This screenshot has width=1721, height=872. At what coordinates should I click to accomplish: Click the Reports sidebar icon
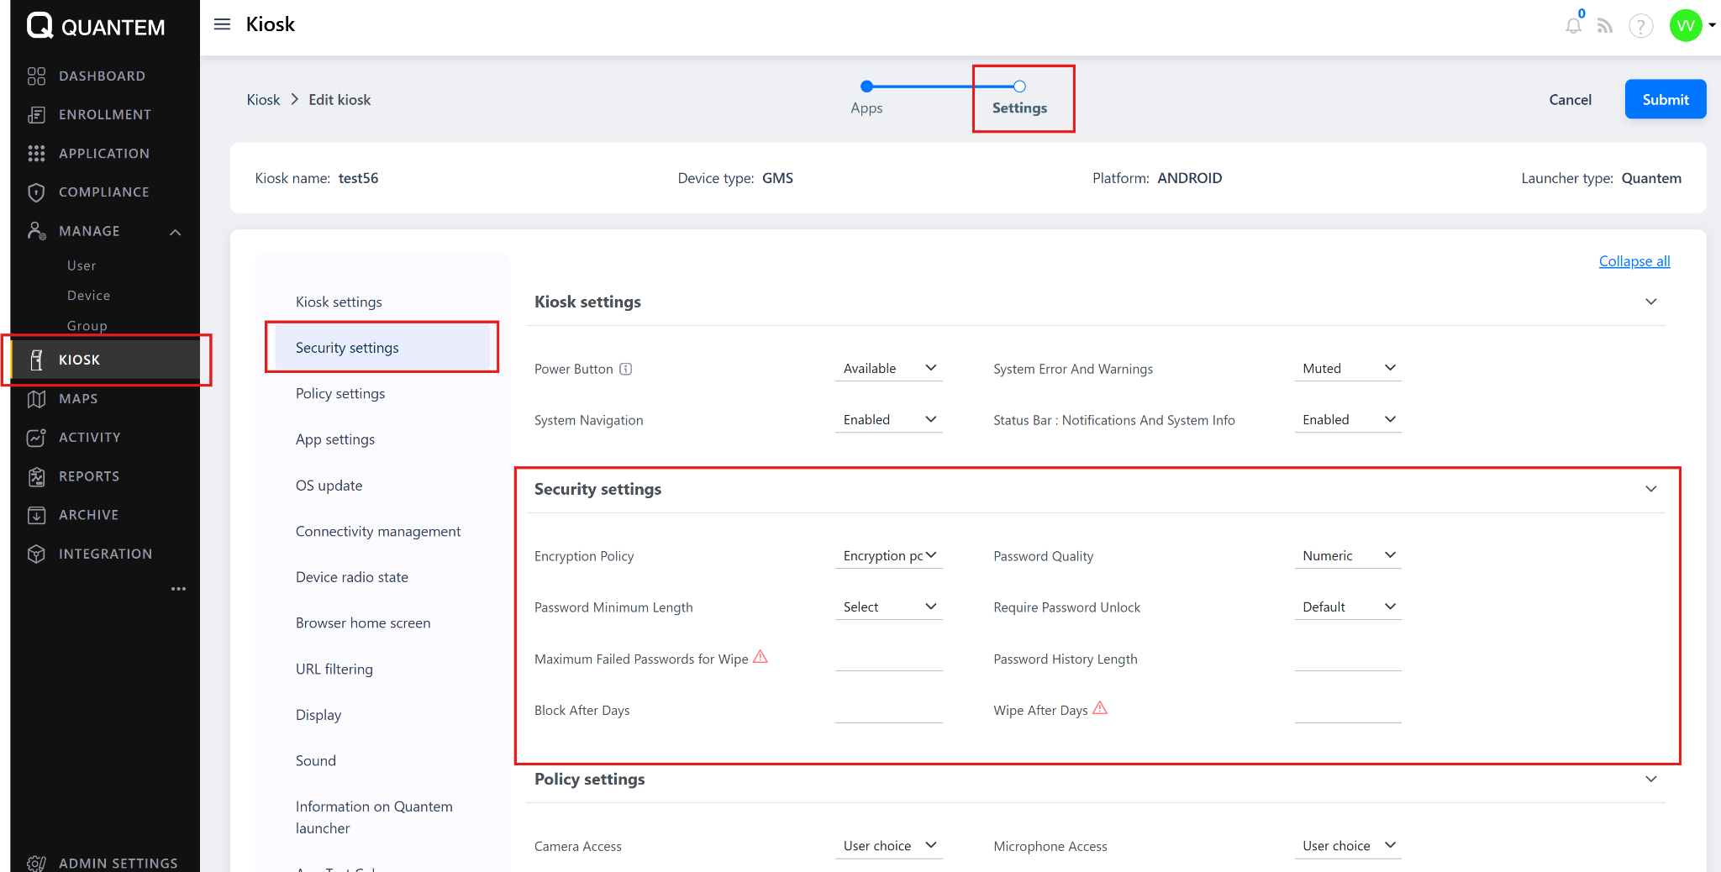[36, 476]
